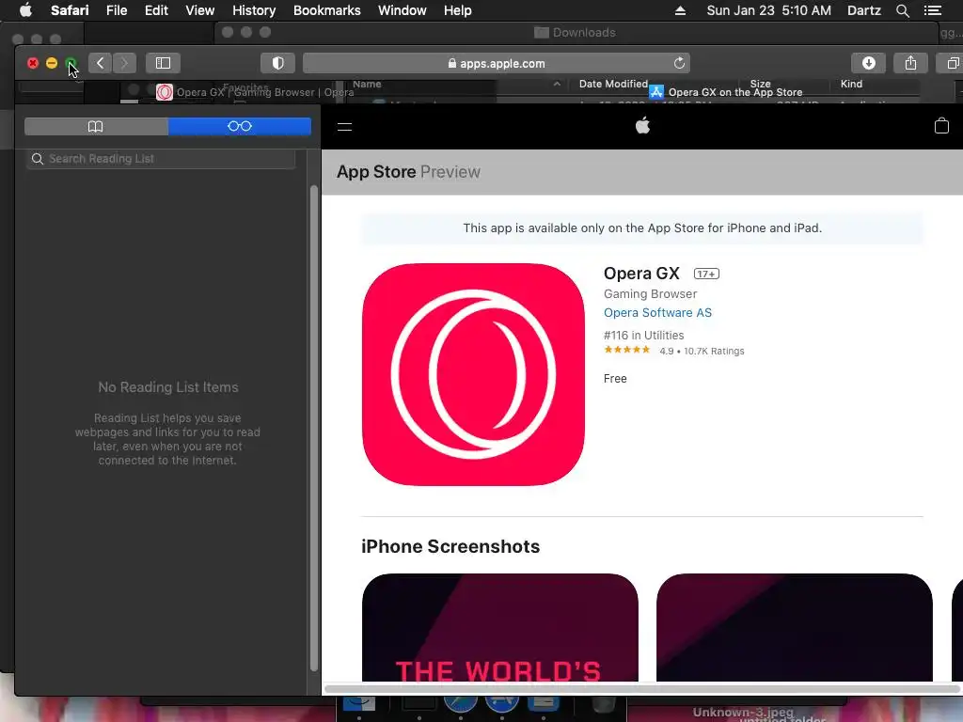
Task: Toggle the Safari sidebar button
Action: pyautogui.click(x=163, y=63)
